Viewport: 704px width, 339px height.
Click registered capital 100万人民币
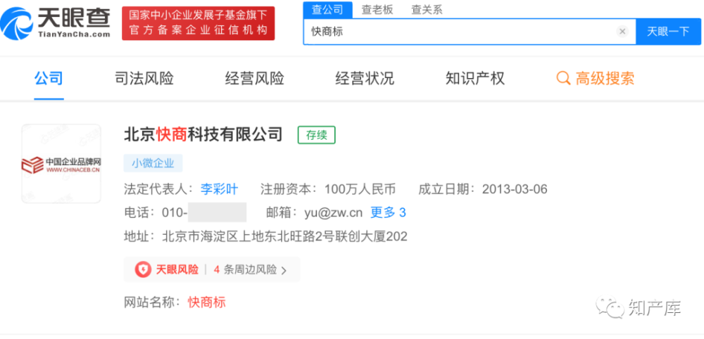pyautogui.click(x=360, y=189)
